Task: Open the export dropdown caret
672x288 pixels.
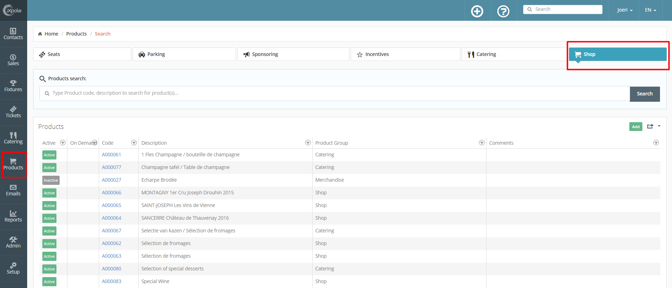Action: tap(659, 126)
